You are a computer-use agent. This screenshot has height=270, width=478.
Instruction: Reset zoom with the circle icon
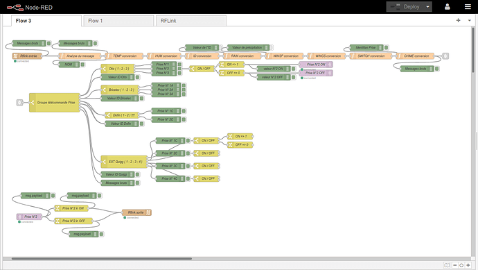461,265
